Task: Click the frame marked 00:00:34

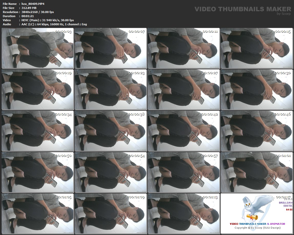Action: pos(38,131)
